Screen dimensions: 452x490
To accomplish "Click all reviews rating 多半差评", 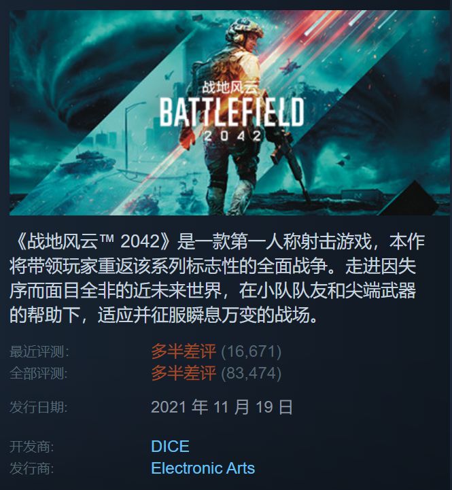I will pyautogui.click(x=184, y=373).
